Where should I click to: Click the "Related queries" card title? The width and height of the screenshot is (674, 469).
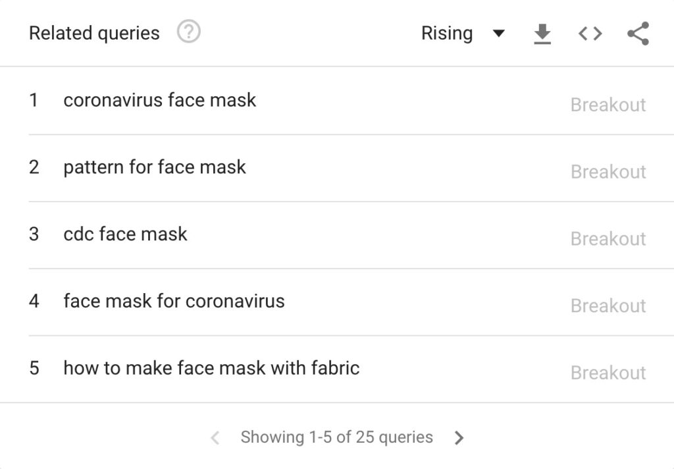pos(94,34)
